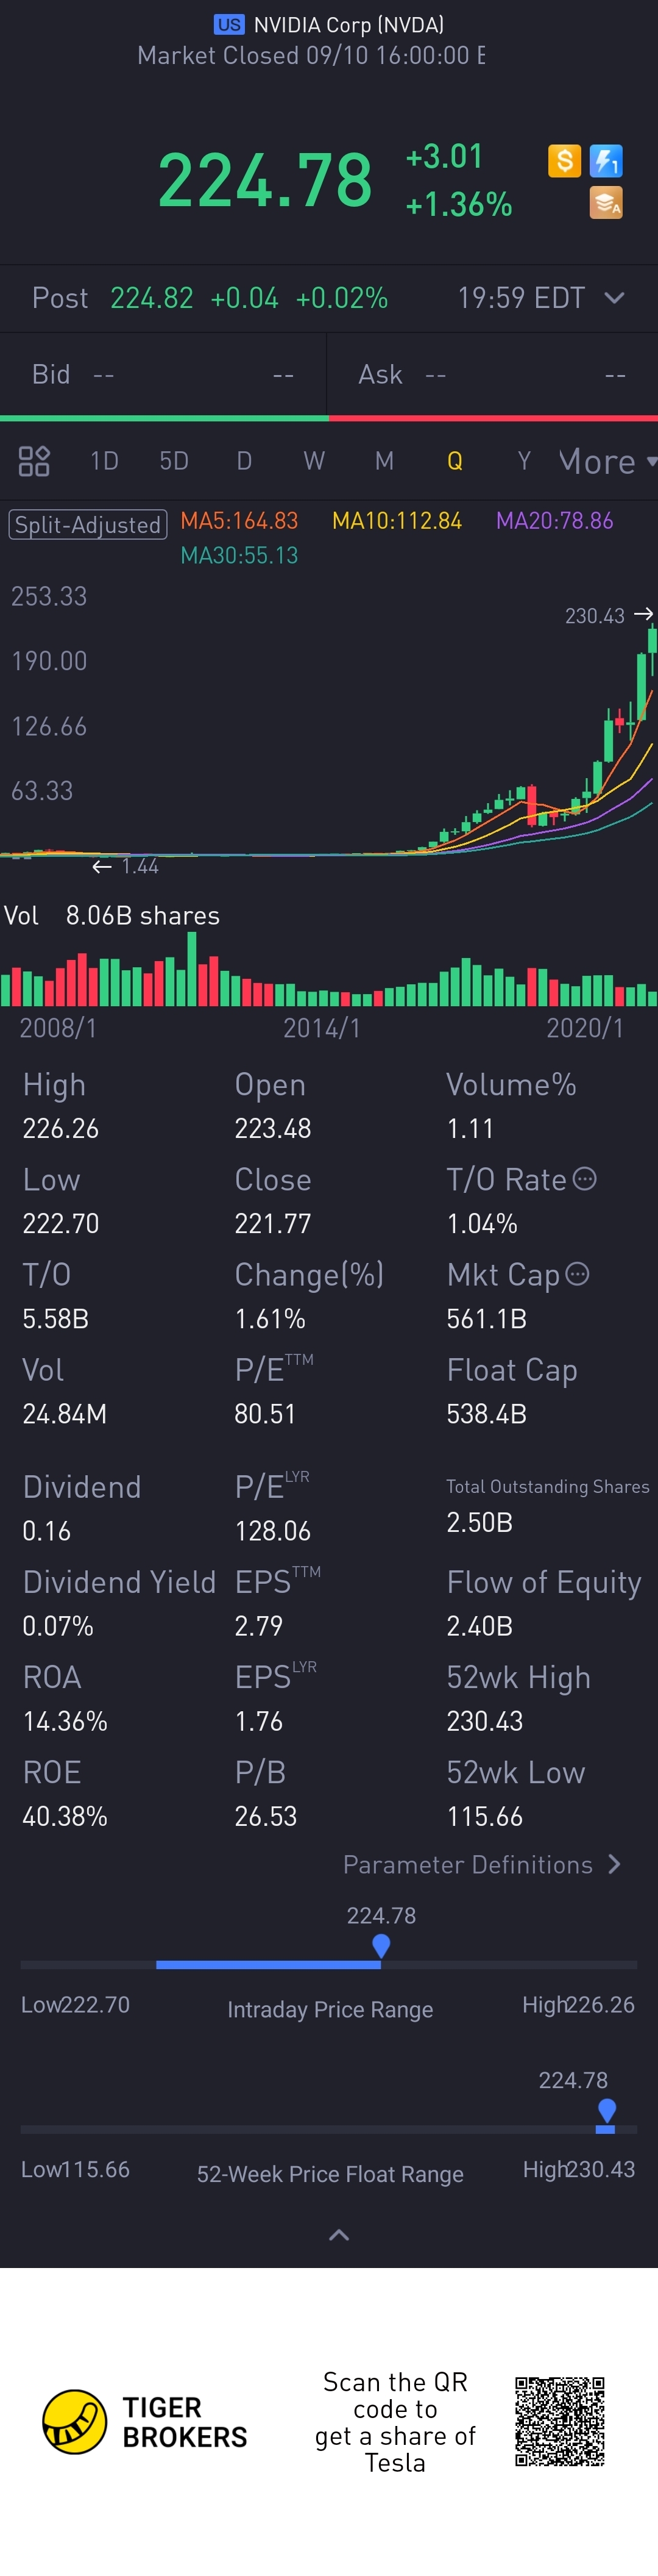
Task: Expand the post-market quote dropdown chevron
Action: [x=615, y=298]
